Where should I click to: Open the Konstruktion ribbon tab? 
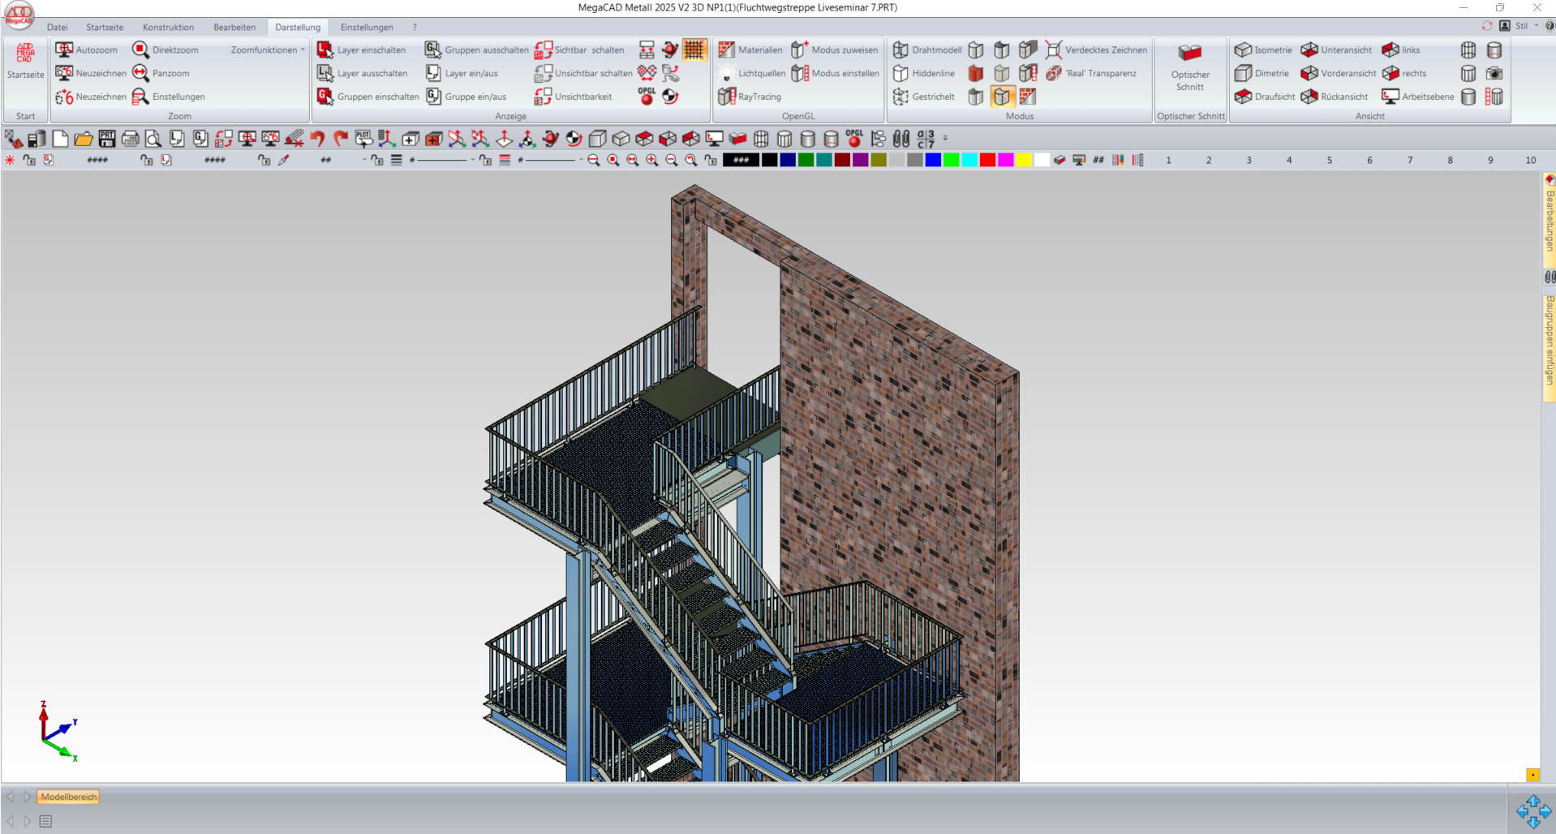(168, 27)
